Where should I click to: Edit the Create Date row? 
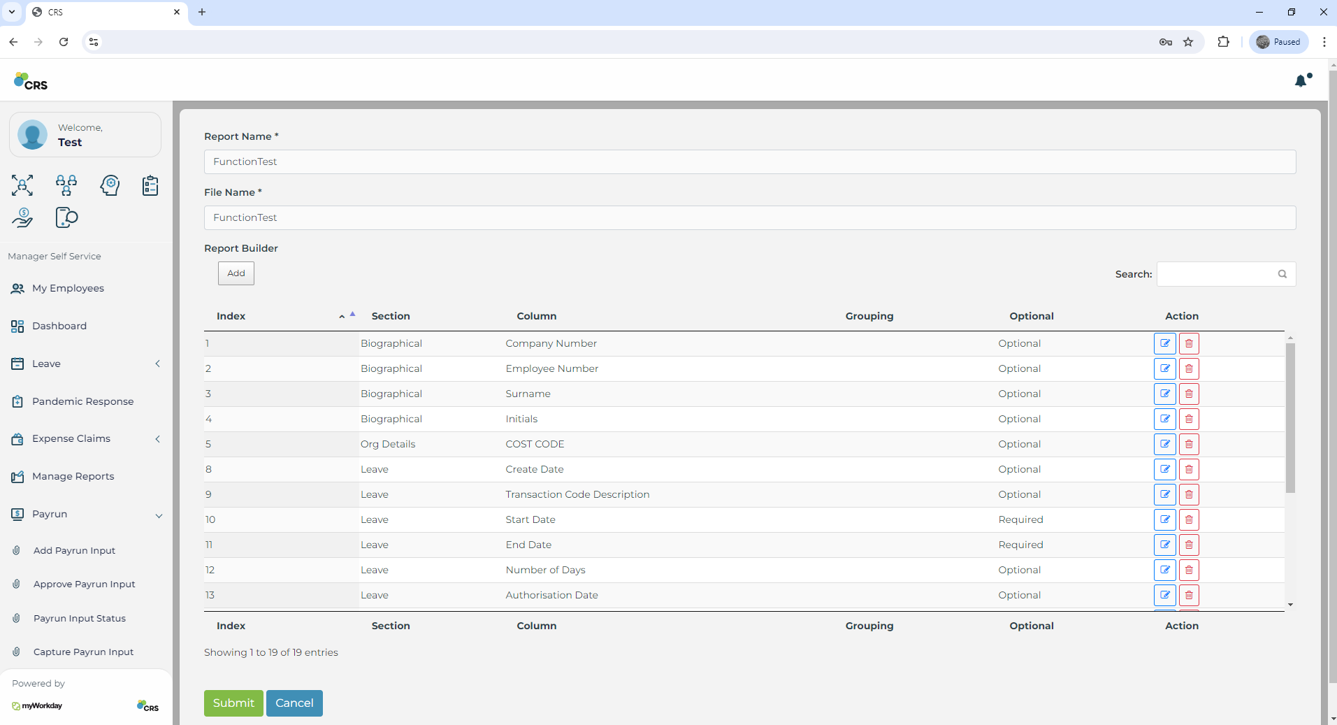1164,469
